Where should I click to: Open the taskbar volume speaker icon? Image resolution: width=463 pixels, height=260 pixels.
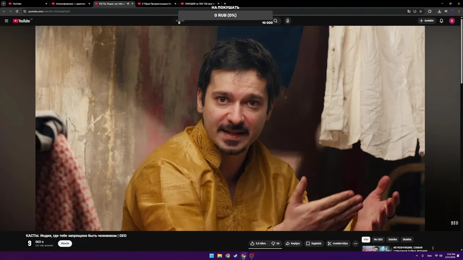coord(441,256)
